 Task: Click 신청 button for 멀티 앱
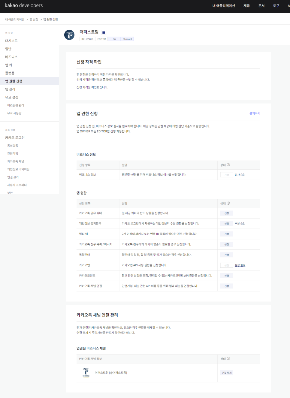click(227, 234)
